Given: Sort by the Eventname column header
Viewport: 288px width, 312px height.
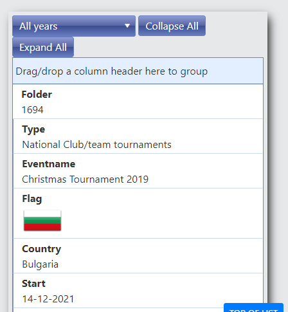Looking at the screenshot, I should pos(49,164).
